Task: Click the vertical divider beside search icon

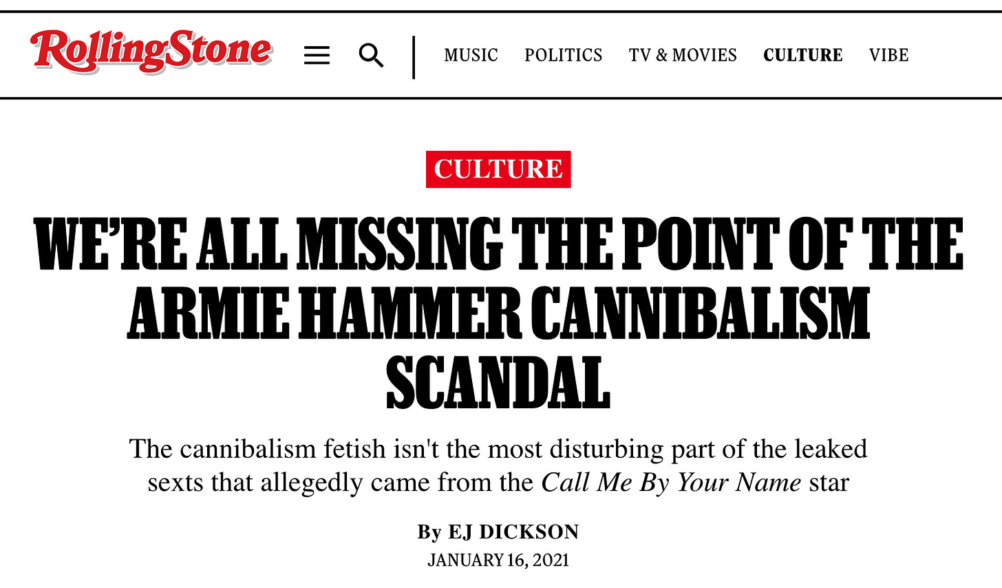Action: [414, 57]
